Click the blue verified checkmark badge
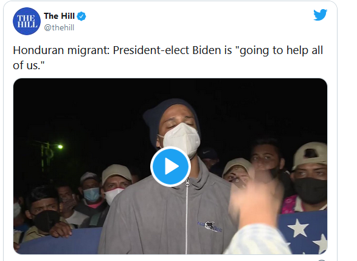 [x=81, y=16]
